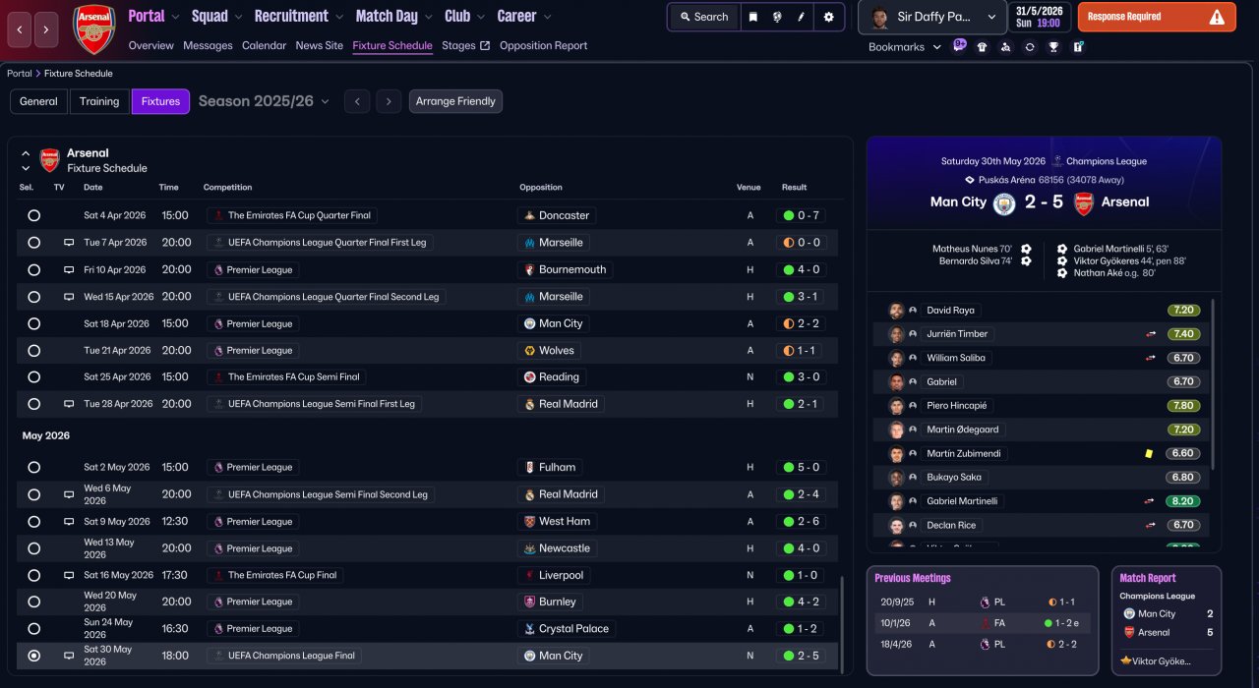Viewport: 1259px width, 688px height.
Task: Open the Overview tab
Action: tap(150, 45)
